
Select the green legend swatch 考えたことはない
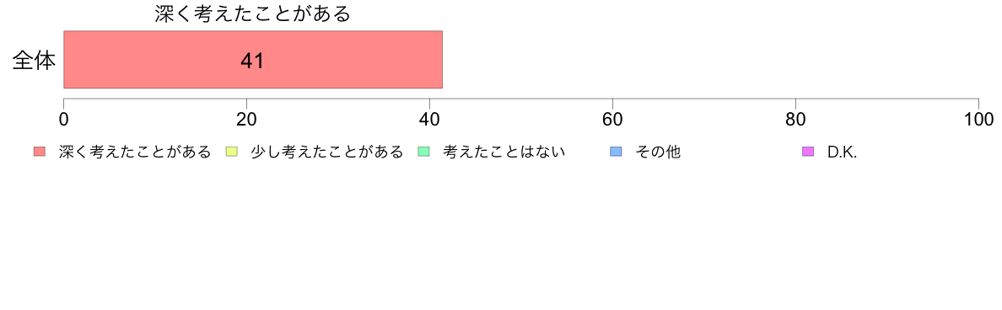tap(423, 152)
